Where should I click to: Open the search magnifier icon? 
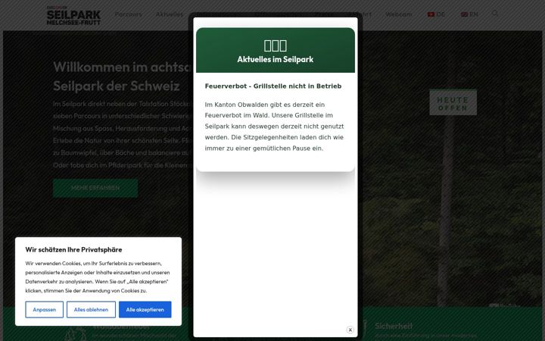[x=495, y=14]
